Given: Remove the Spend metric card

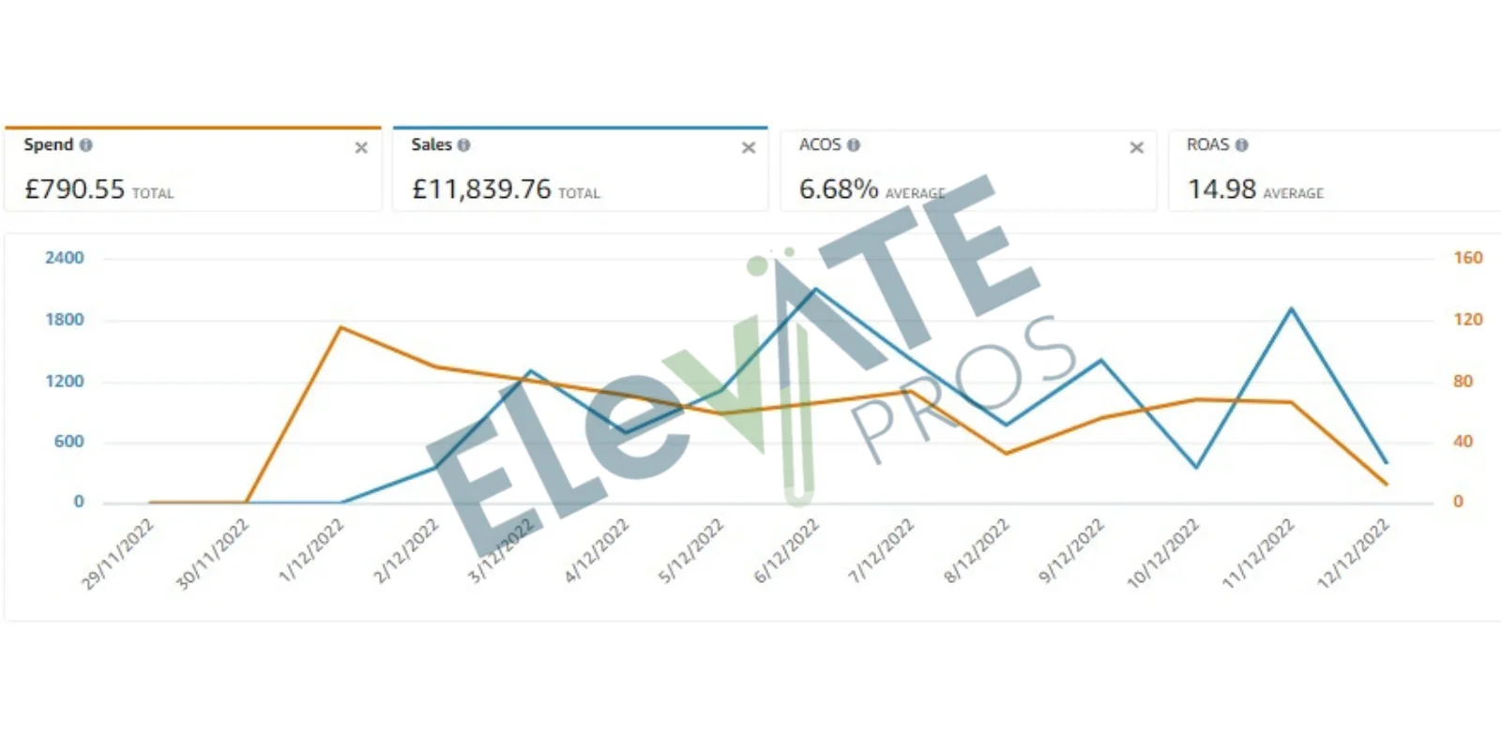Looking at the screenshot, I should 361,148.
